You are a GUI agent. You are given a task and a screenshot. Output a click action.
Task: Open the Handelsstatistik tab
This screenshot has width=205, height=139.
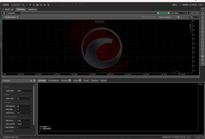(53, 81)
